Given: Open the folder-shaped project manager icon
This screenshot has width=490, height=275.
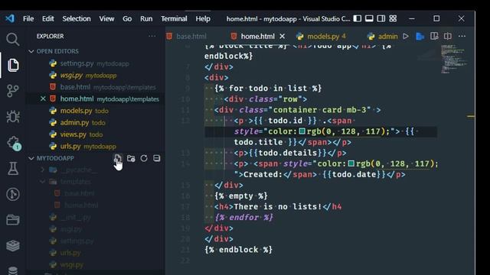Looking at the screenshot, I should (13, 220).
